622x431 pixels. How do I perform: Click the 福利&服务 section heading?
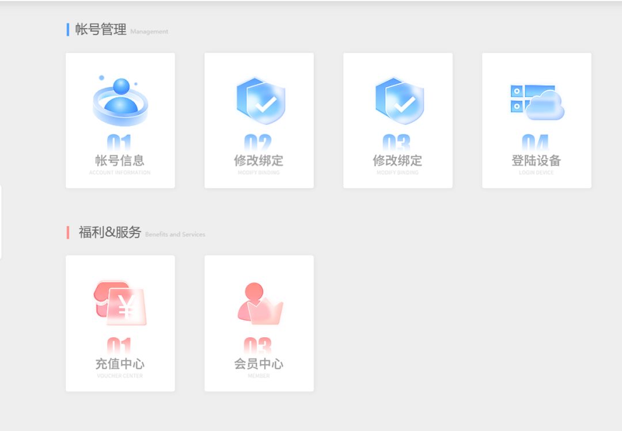pos(110,232)
